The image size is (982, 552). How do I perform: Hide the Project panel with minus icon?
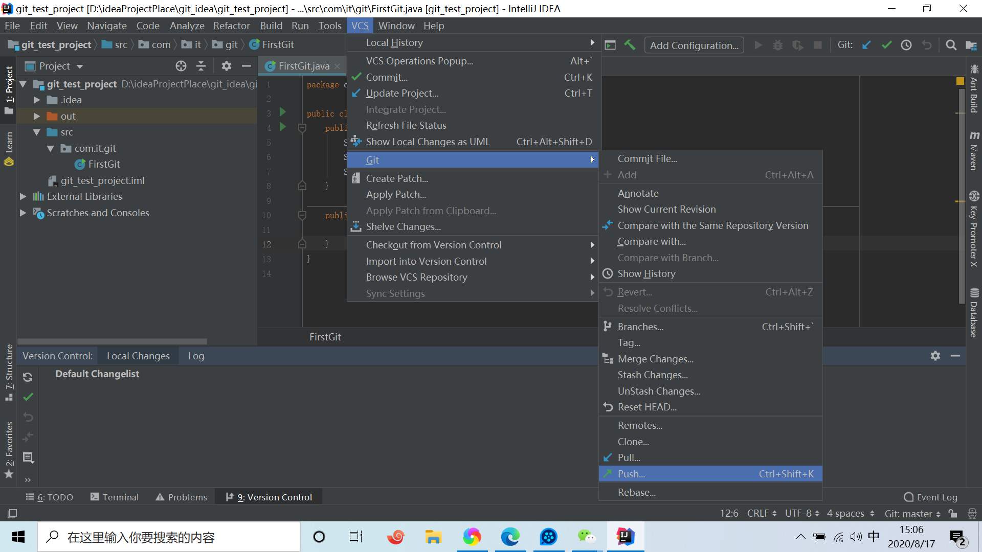point(246,66)
